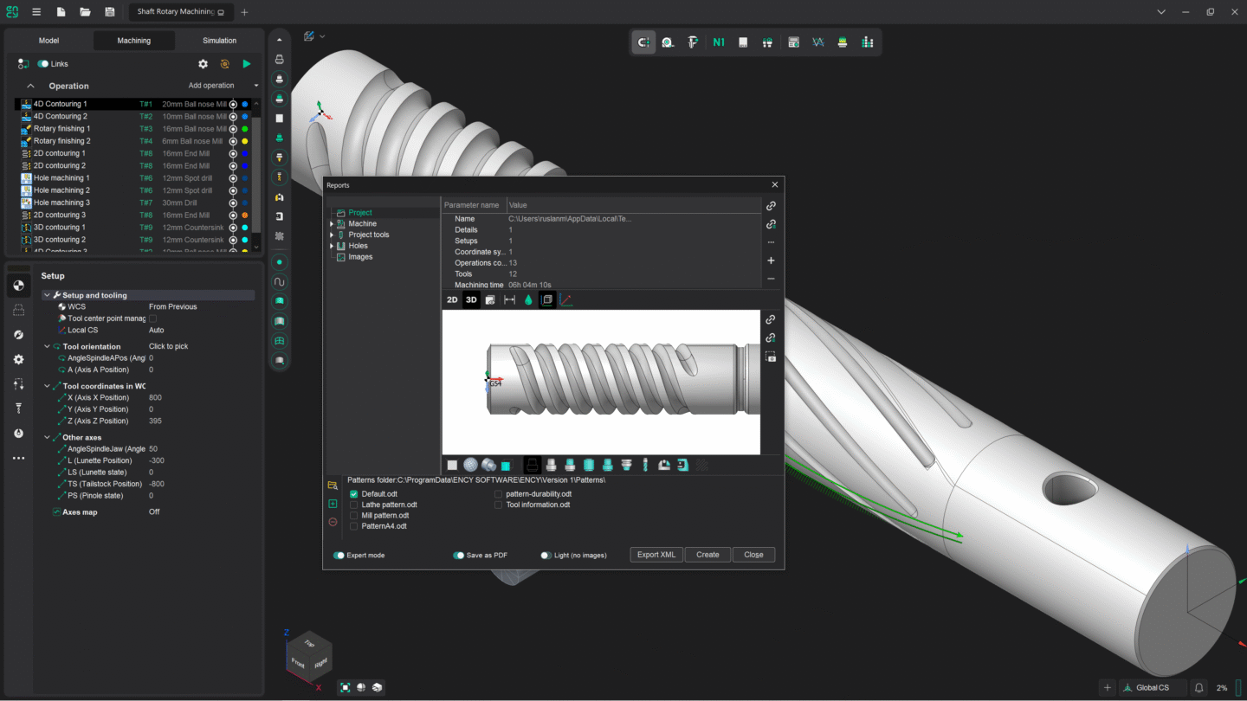Click the Export XML button

click(x=656, y=554)
